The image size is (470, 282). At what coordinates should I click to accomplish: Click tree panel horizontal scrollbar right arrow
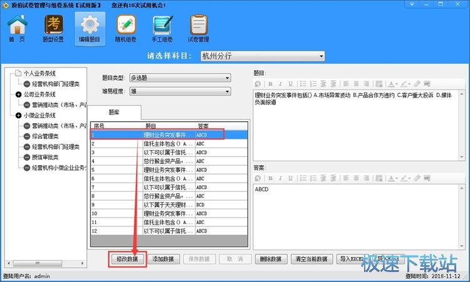pos(82,263)
